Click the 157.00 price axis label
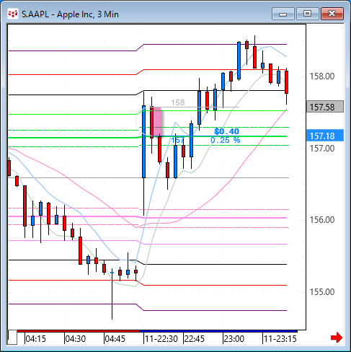Viewport: 351px width, 352px height. [x=322, y=149]
